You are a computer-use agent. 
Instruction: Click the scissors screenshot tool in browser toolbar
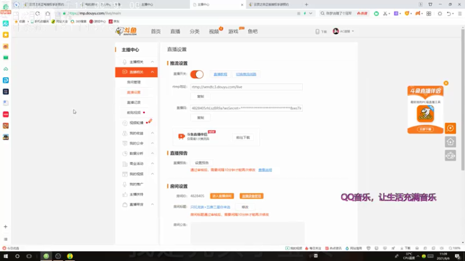click(x=385, y=13)
